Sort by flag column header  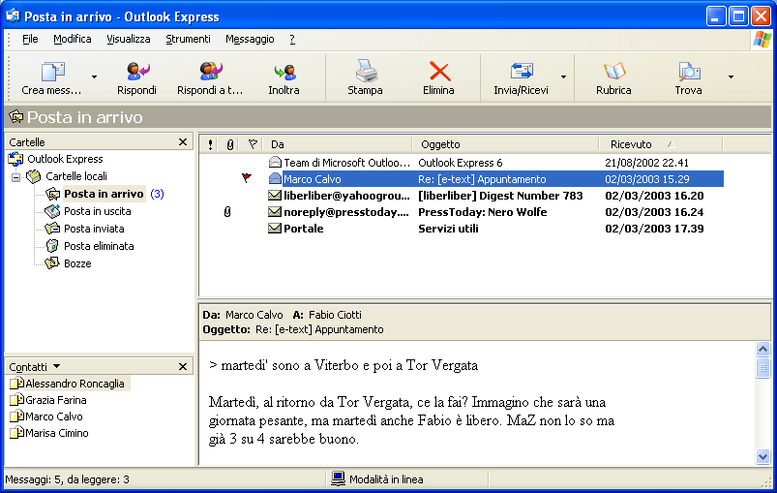tap(253, 144)
